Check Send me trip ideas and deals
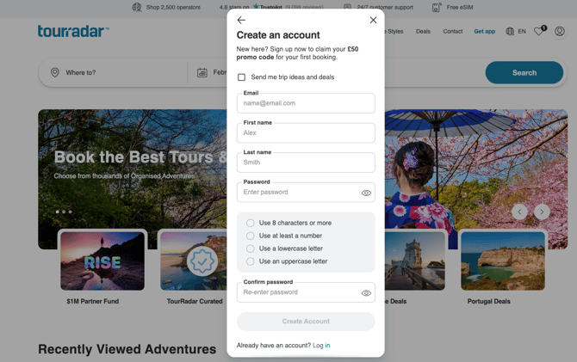This screenshot has height=362, width=577. coord(242,77)
